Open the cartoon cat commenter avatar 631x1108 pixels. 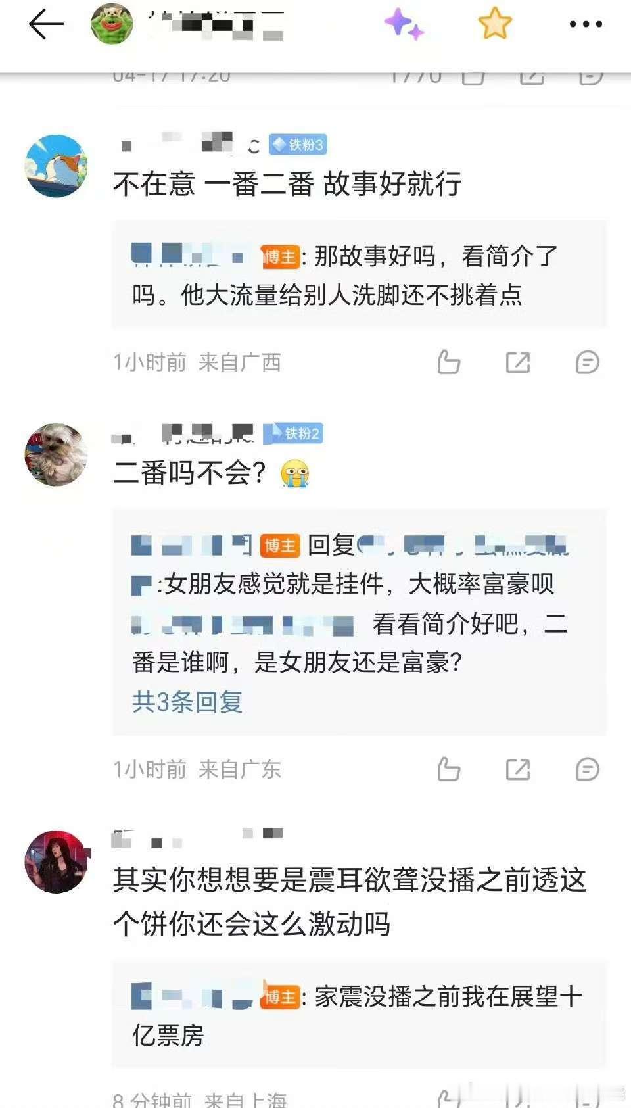pos(57,166)
